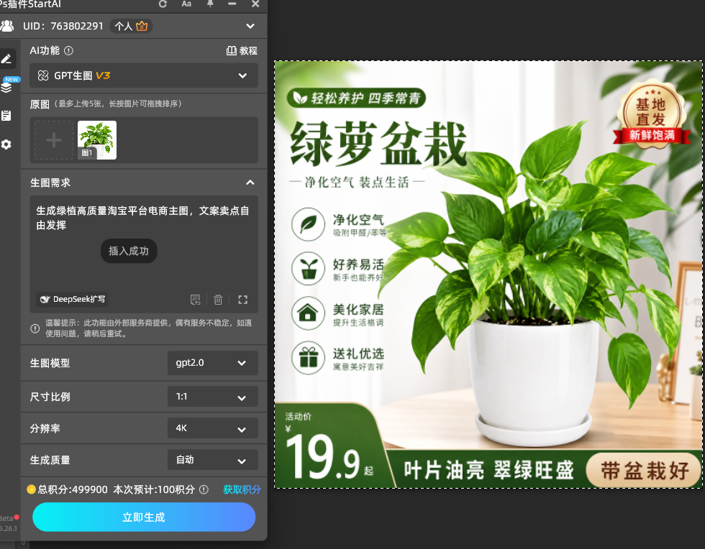The width and height of the screenshot is (705, 549).
Task: Click the 带盆栽好 label on the poster
Action: pos(645,471)
